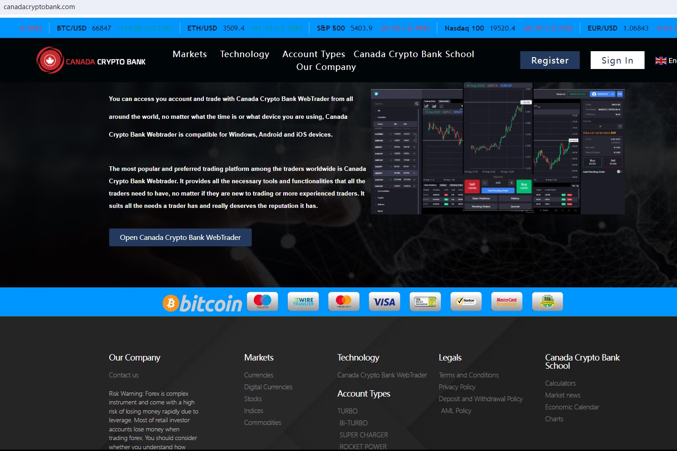
Task: Click the paragraph starting "The most popular and preferred"
Action: click(x=237, y=187)
